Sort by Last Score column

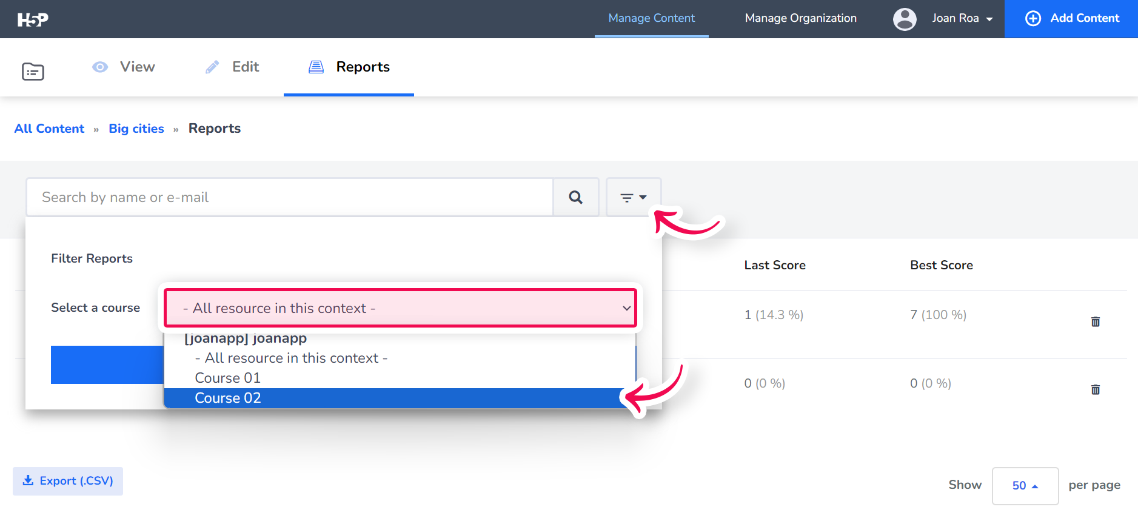tap(775, 265)
